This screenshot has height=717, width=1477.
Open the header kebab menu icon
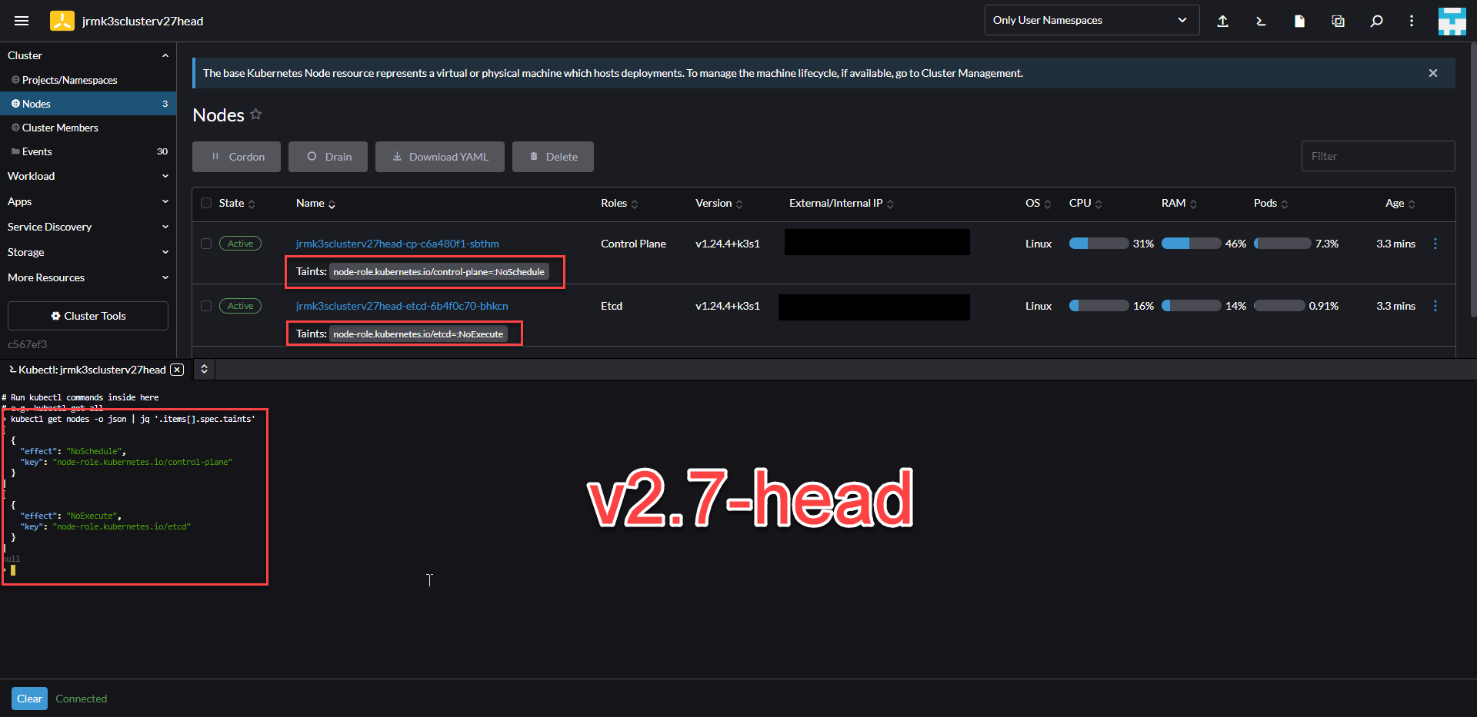click(x=1412, y=21)
